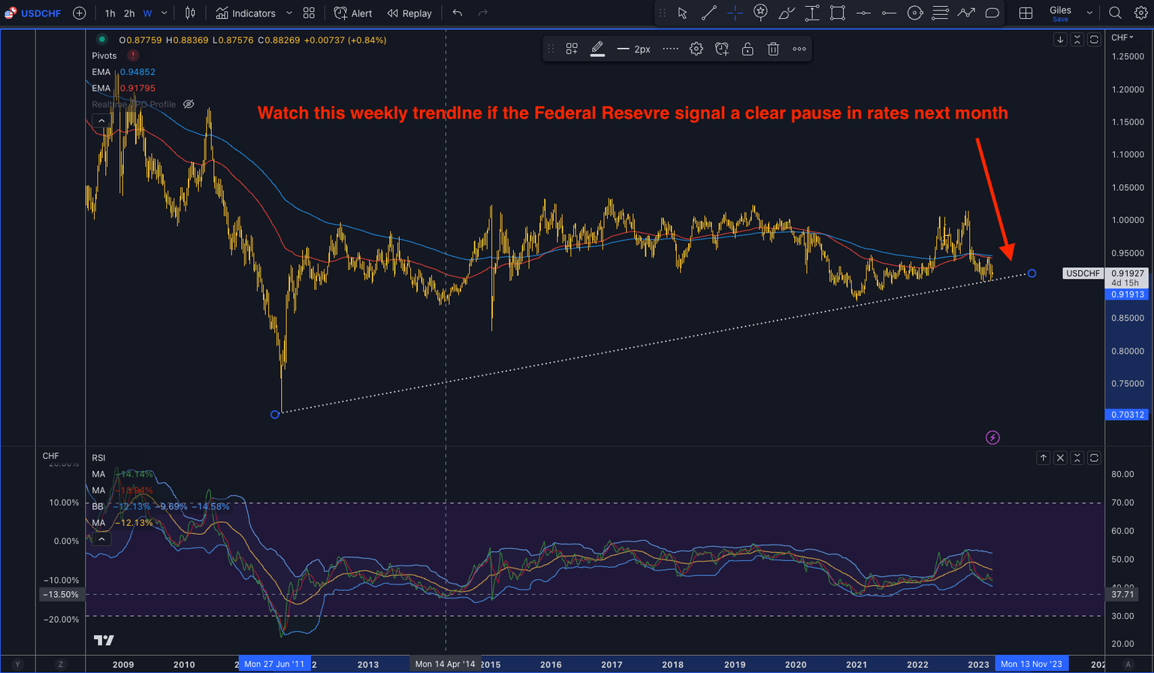Open the Brush drawing tool
The image size is (1154, 673).
[787, 13]
